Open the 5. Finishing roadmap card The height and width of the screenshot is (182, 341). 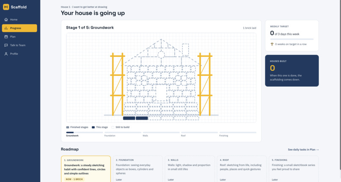click(x=294, y=169)
